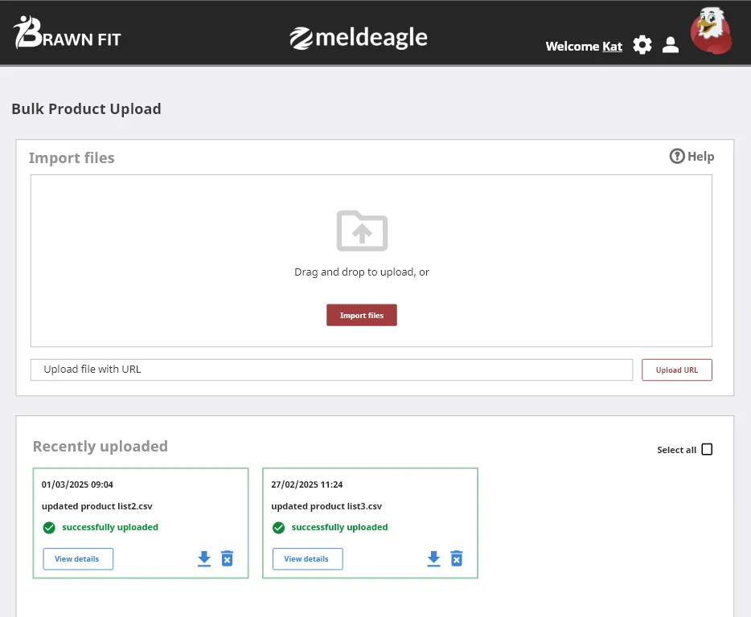Screen dimensions: 751x617
Task: Download the updated product list3.csv file
Action: pos(433,558)
